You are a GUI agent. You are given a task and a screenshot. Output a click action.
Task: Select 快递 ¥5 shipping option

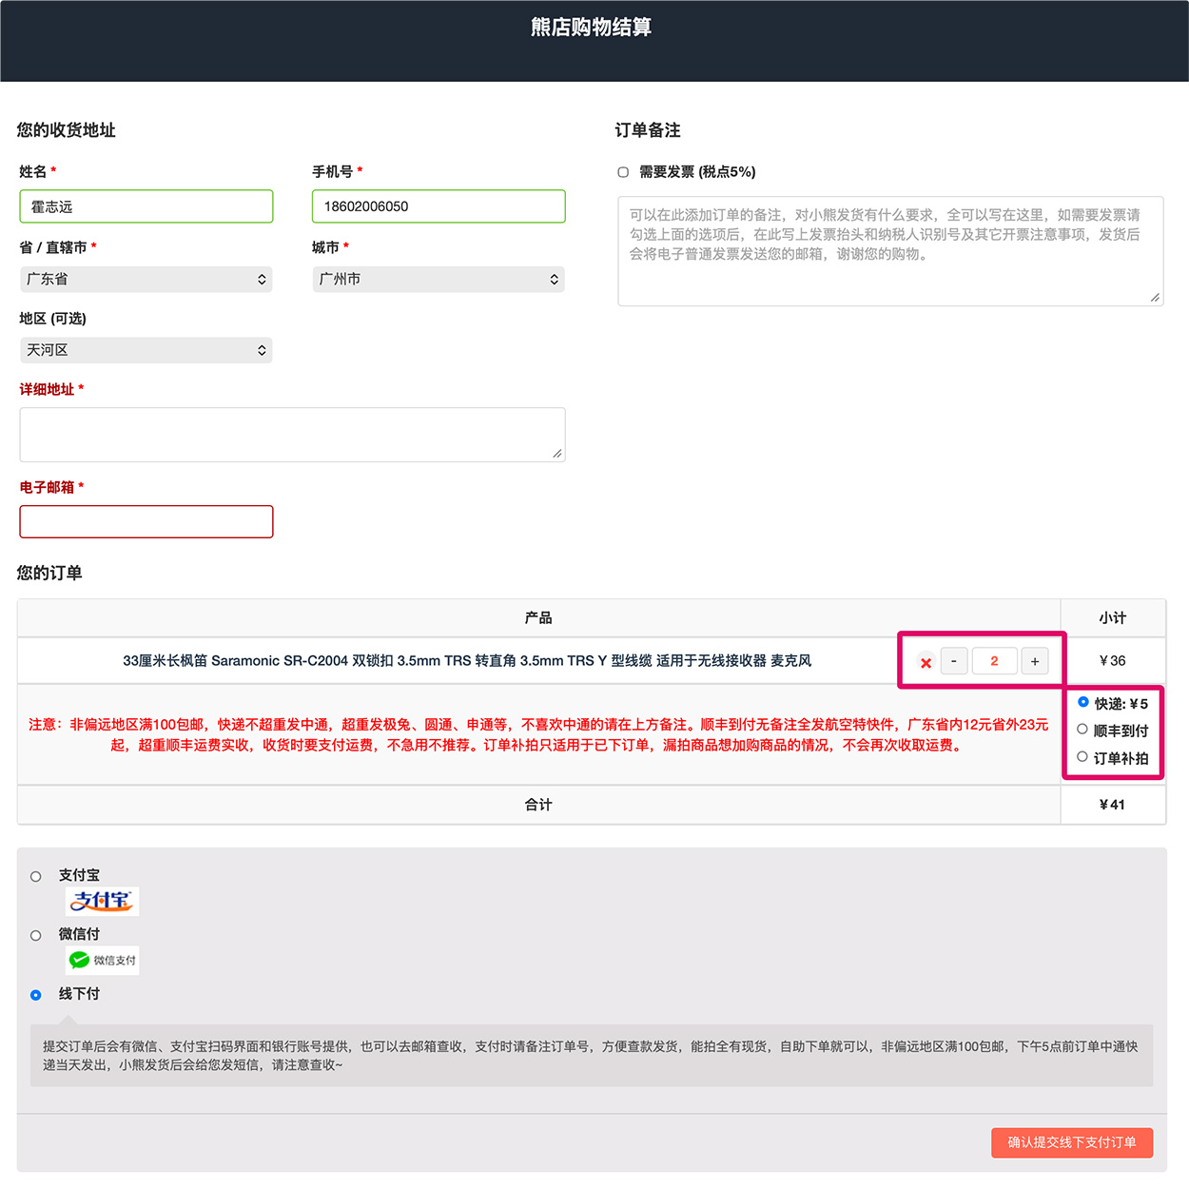(1082, 702)
